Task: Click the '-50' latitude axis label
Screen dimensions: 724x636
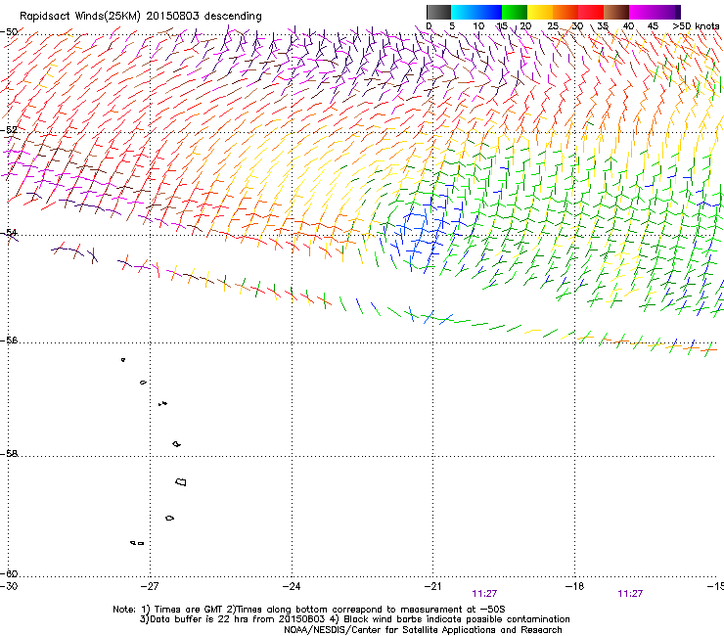Action: (x=9, y=32)
